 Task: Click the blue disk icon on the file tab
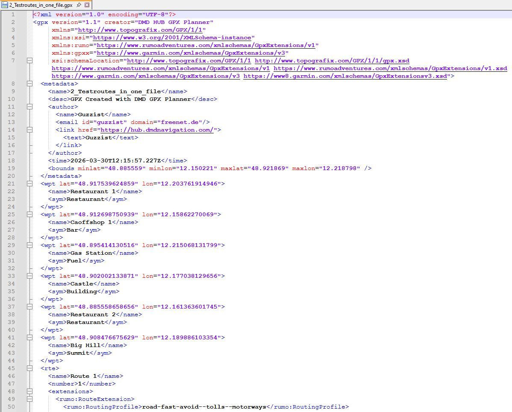coord(5,5)
